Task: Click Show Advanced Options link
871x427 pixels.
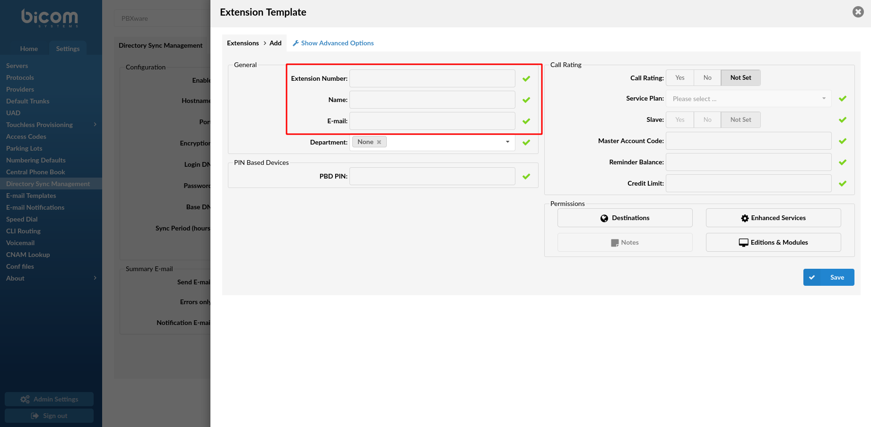Action: (x=337, y=43)
